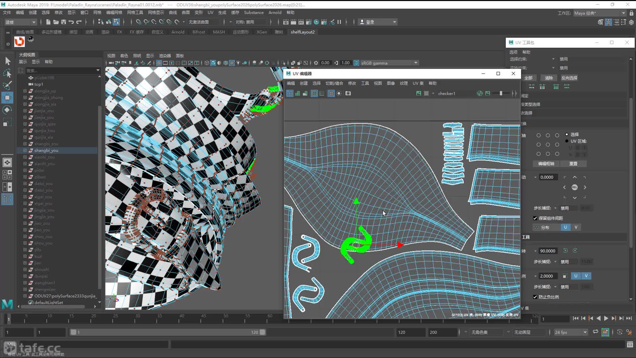Expand the ODUV27:polySurface2333qunjia_ node
This screenshot has width=636, height=358.
pyautogui.click(x=25, y=296)
